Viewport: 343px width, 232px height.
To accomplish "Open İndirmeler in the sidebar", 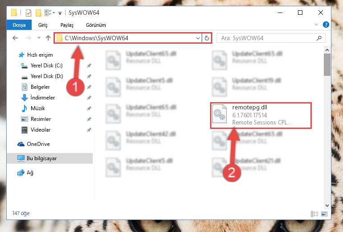I will tap(43, 98).
